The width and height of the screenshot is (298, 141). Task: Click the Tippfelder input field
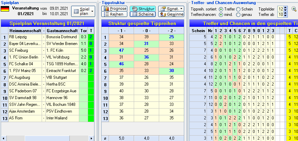point(280,9)
